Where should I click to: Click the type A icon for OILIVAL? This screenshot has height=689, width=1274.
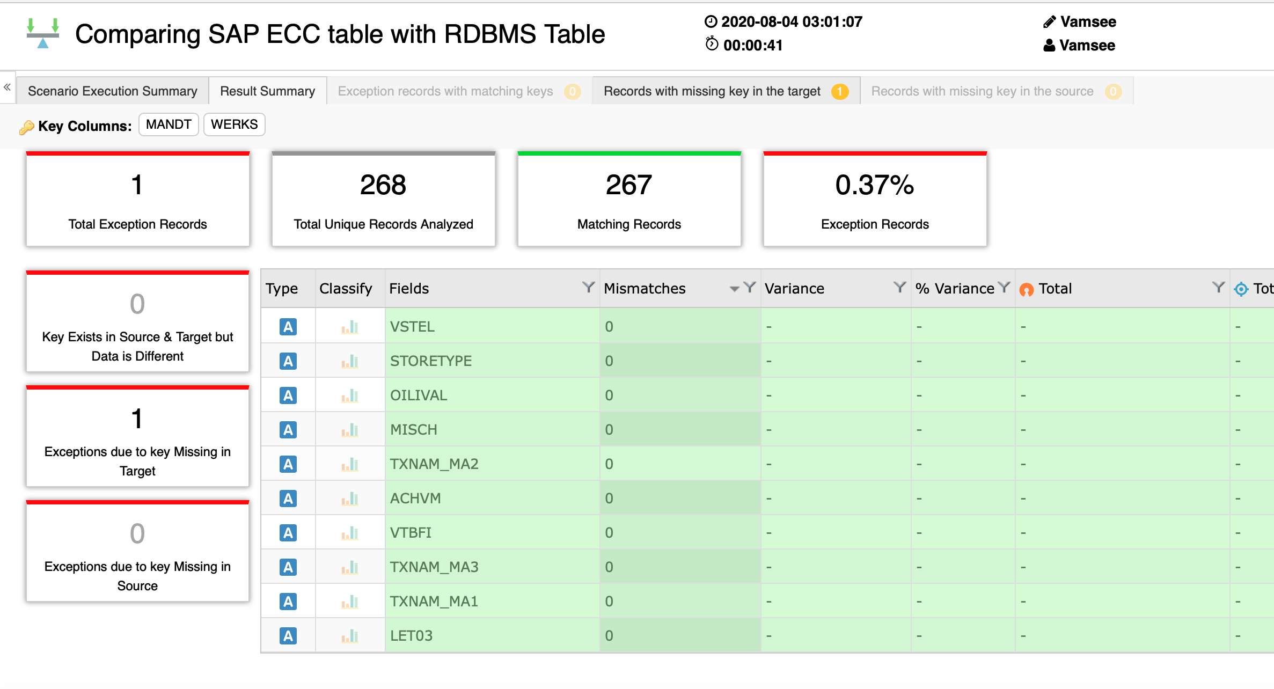pyautogui.click(x=288, y=395)
